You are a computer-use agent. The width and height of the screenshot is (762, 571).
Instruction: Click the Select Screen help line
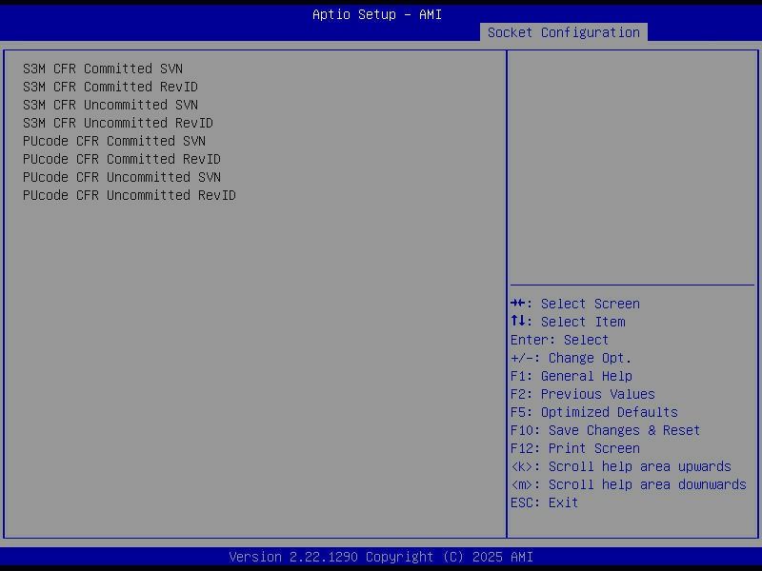point(575,304)
